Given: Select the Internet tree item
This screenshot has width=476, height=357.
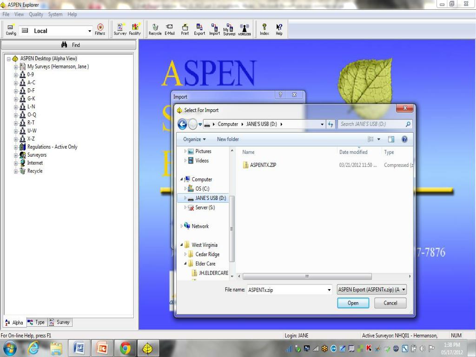Looking at the screenshot, I should [35, 163].
